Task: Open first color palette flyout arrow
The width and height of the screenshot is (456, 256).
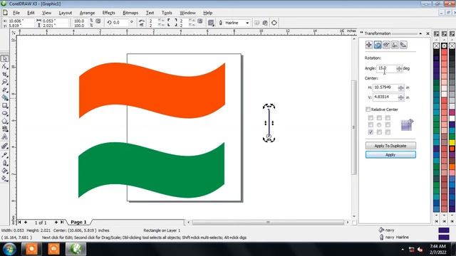Action: (437, 34)
